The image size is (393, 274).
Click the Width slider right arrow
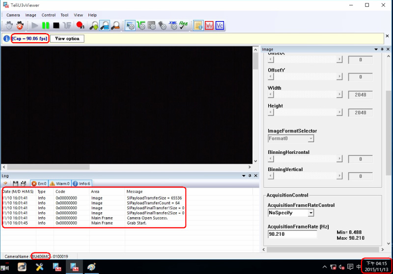(x=339, y=95)
